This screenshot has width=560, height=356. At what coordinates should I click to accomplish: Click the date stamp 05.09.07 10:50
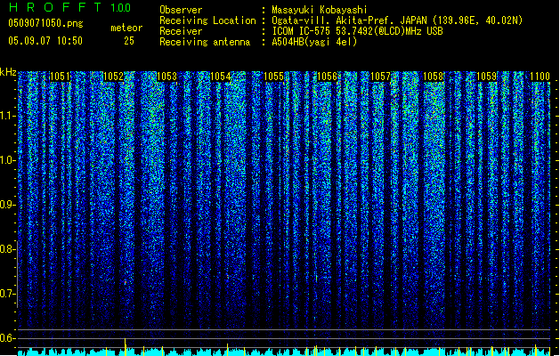click(x=45, y=41)
